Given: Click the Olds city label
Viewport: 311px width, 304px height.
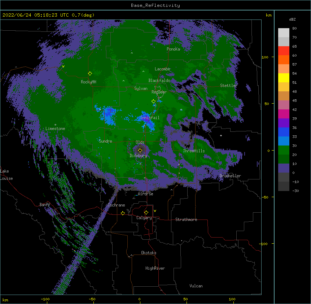Looking at the screenshot, I should [140, 142].
